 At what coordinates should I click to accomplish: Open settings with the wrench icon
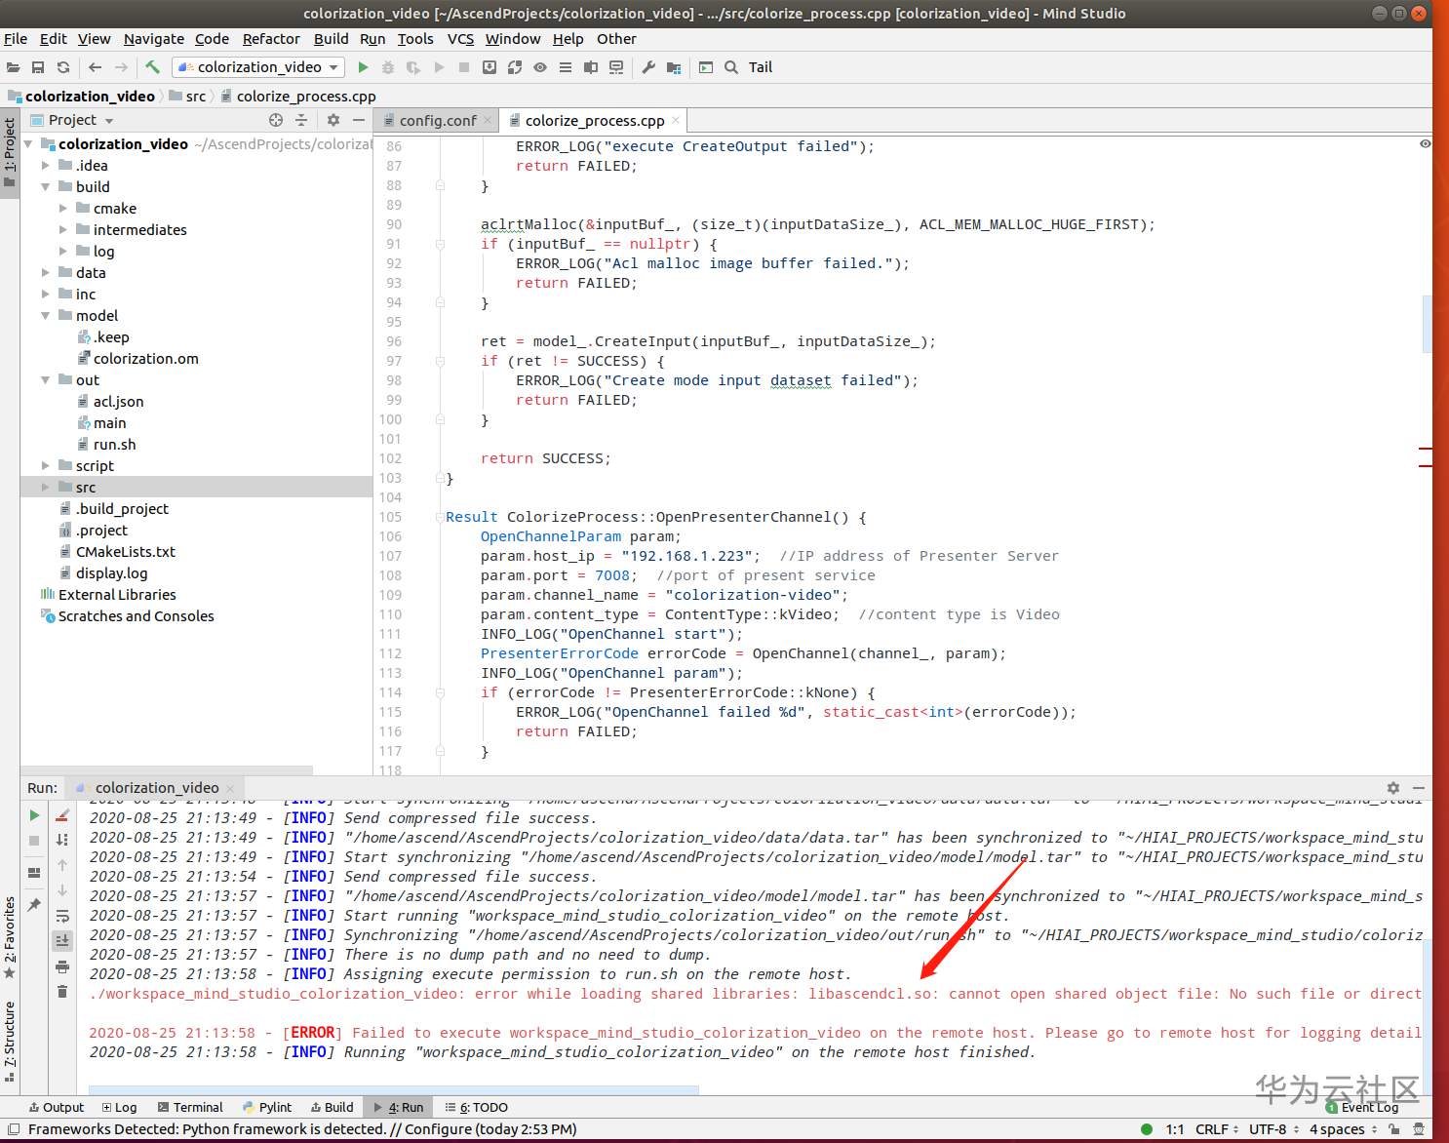[x=648, y=67]
